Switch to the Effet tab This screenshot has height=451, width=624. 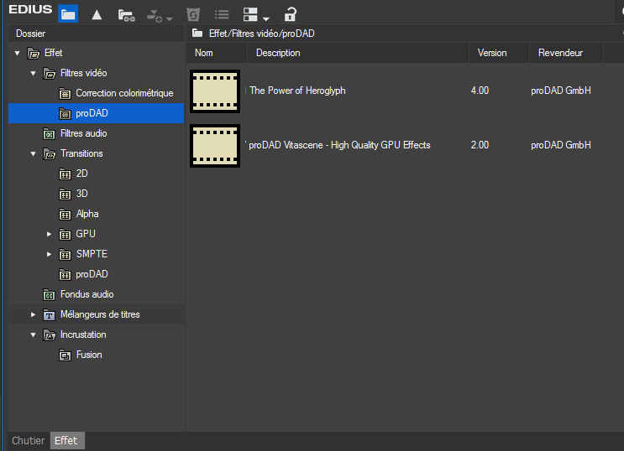click(66, 441)
